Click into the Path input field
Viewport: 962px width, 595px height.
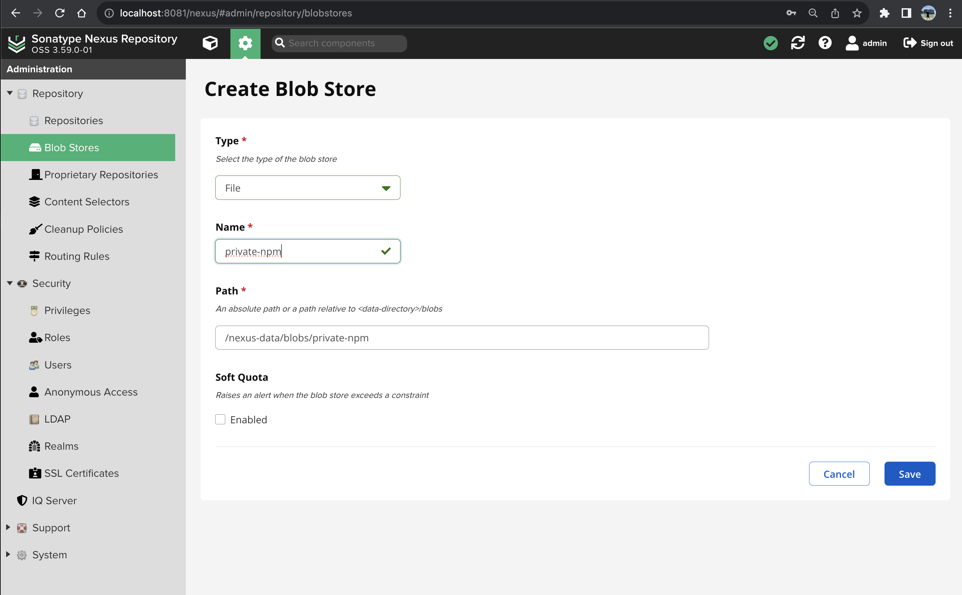tap(461, 338)
